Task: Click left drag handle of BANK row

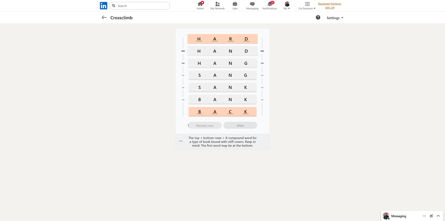Action: tap(183, 100)
